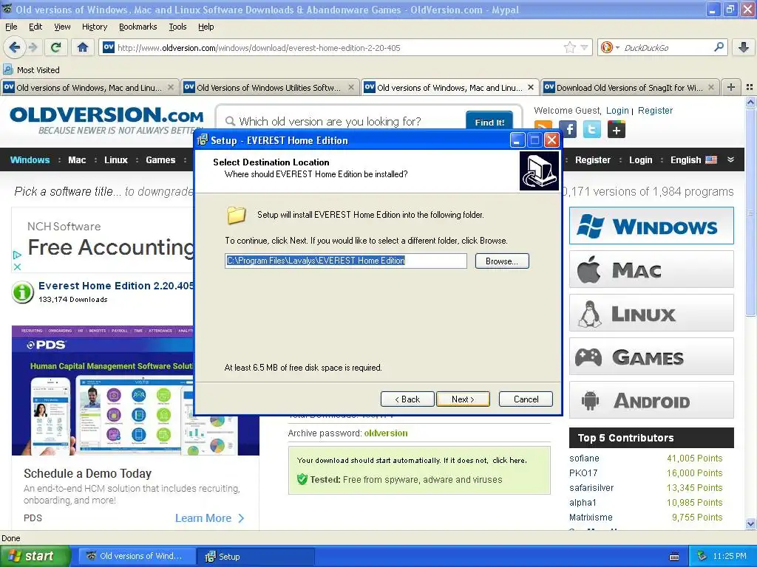Open the Most Visited bookmarks folder
This screenshot has width=757, height=567.
coord(31,70)
